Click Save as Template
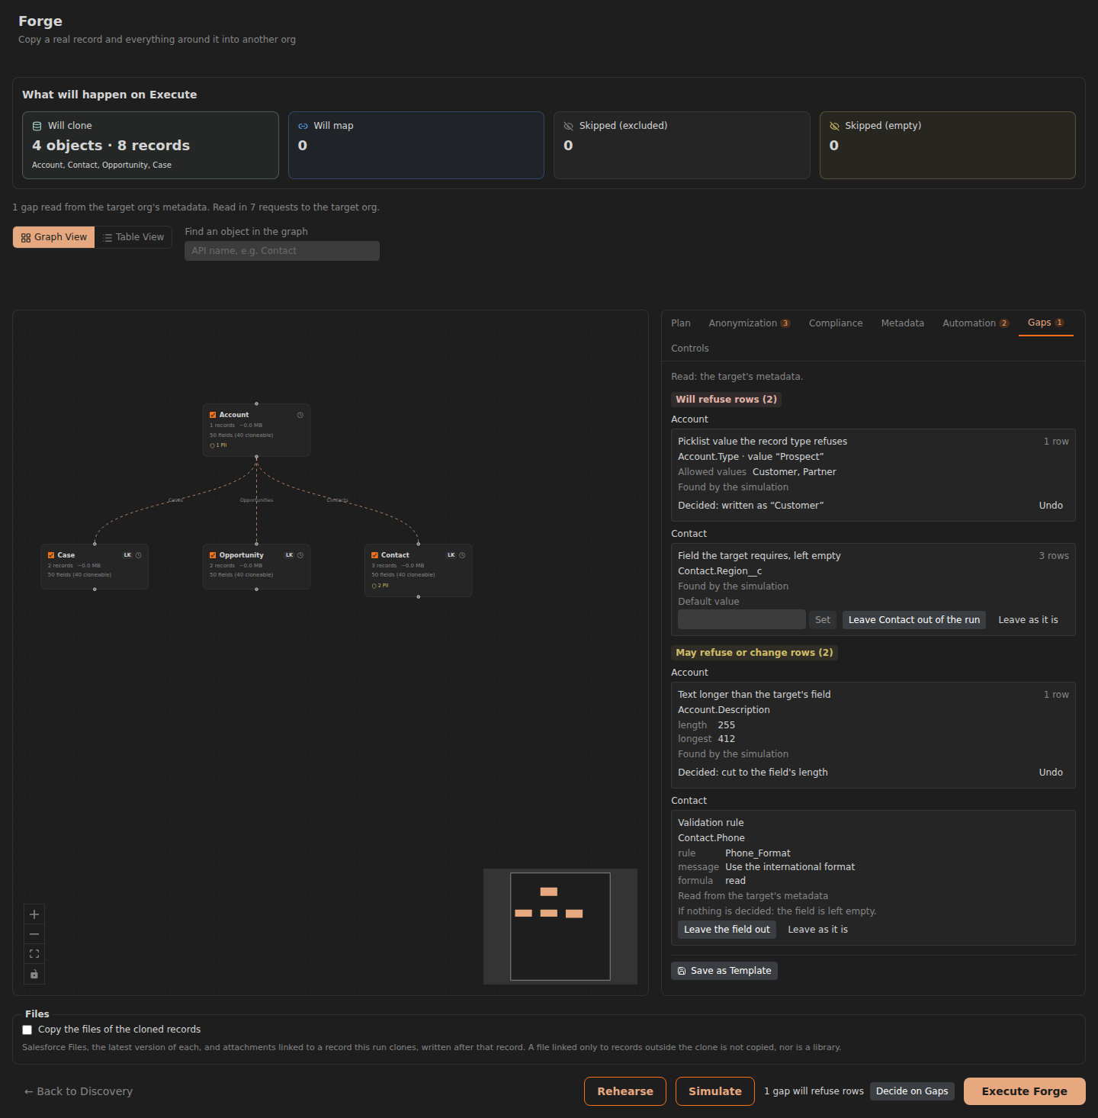 (724, 971)
